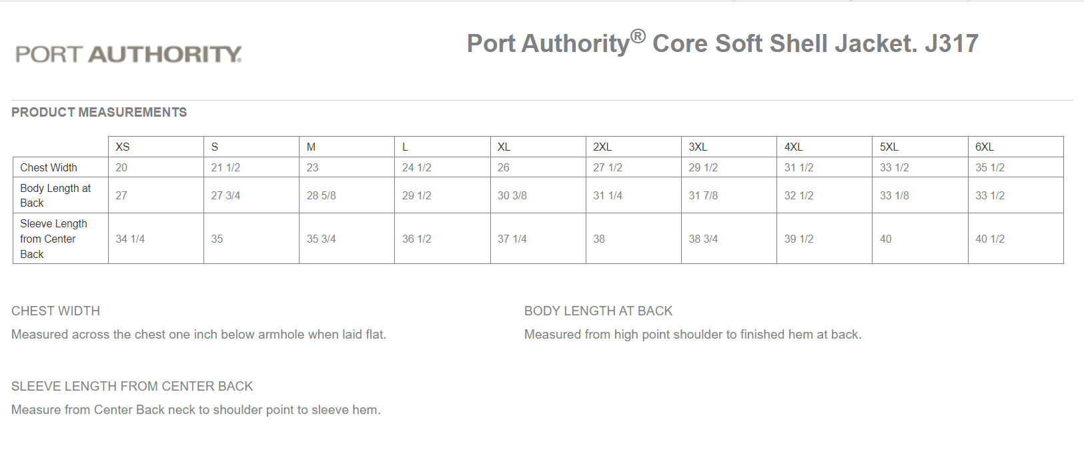Select the M body length value 28 5/8
The height and width of the screenshot is (462, 1084).
[322, 195]
